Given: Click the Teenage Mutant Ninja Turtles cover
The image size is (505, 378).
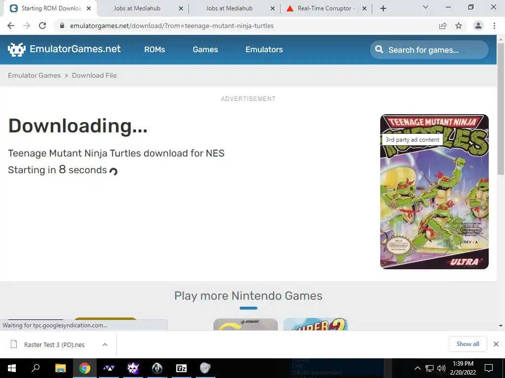Looking at the screenshot, I should tap(434, 191).
